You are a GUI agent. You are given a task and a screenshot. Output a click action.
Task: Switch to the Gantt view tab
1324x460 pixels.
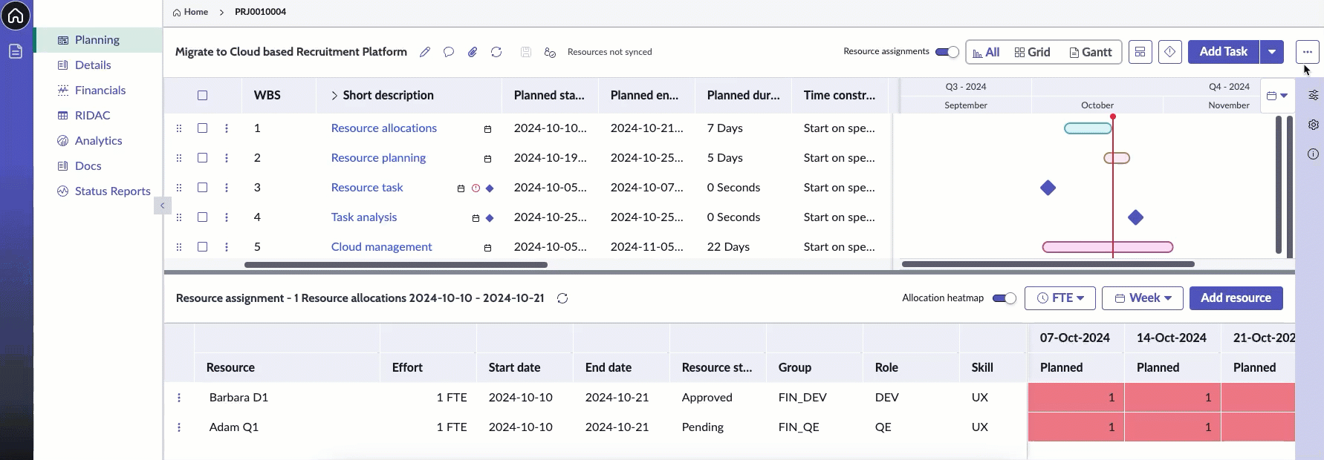(x=1091, y=52)
